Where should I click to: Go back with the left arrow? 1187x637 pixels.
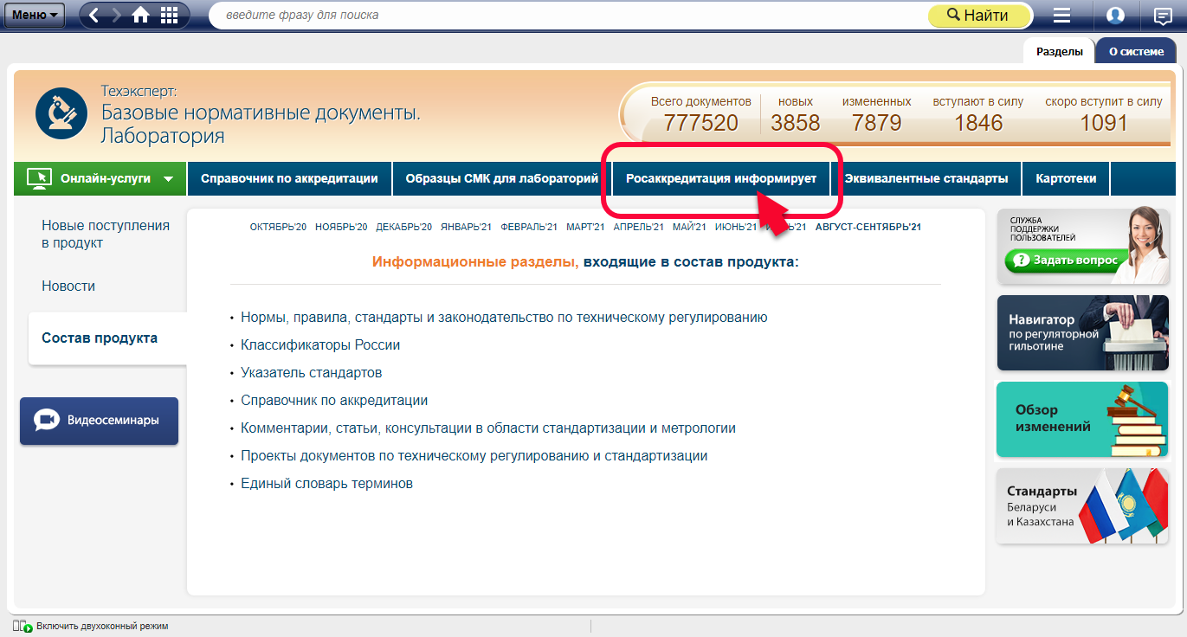tap(94, 15)
